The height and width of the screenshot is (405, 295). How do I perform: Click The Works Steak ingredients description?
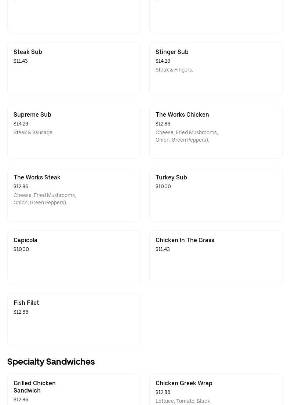pos(45,199)
